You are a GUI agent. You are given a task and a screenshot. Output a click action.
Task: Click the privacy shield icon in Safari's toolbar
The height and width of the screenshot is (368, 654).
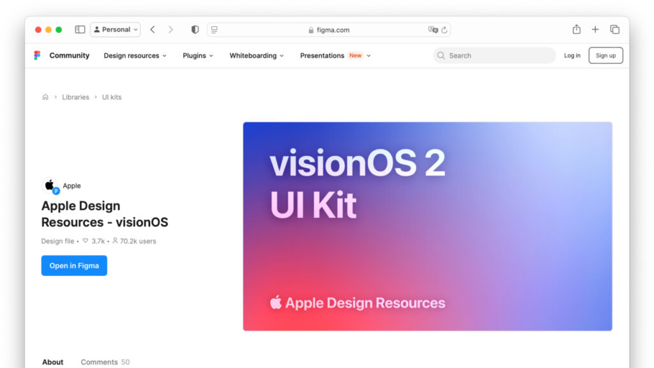click(195, 29)
